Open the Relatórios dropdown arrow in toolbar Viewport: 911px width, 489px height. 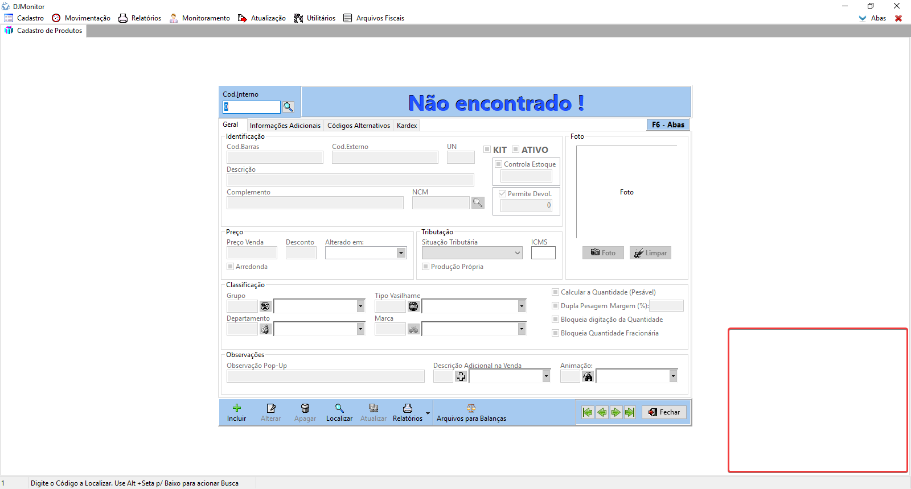pos(428,413)
